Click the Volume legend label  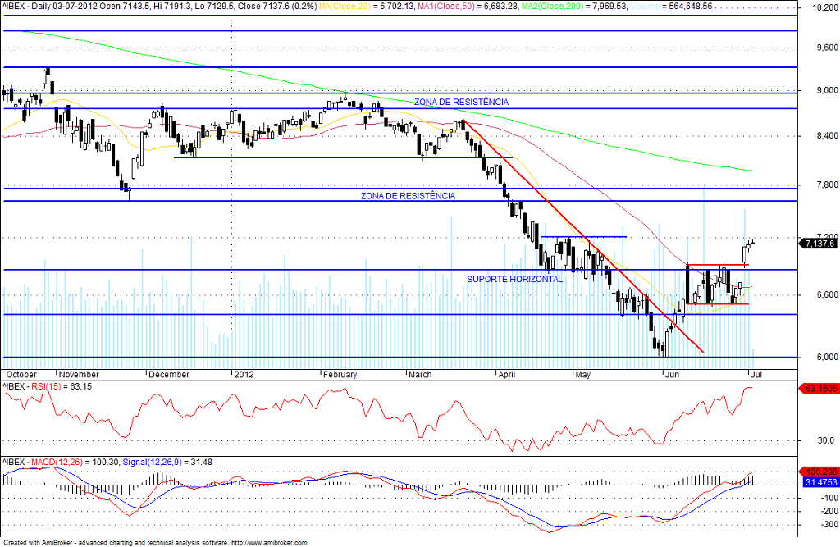click(646, 6)
